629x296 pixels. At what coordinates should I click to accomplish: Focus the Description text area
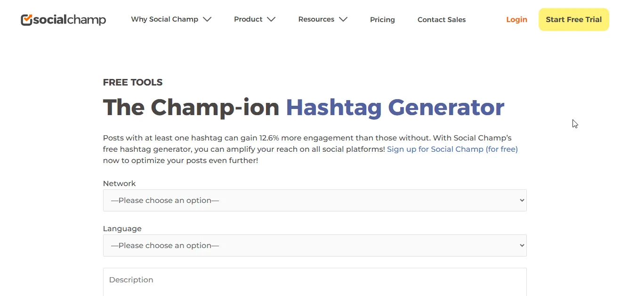314,282
